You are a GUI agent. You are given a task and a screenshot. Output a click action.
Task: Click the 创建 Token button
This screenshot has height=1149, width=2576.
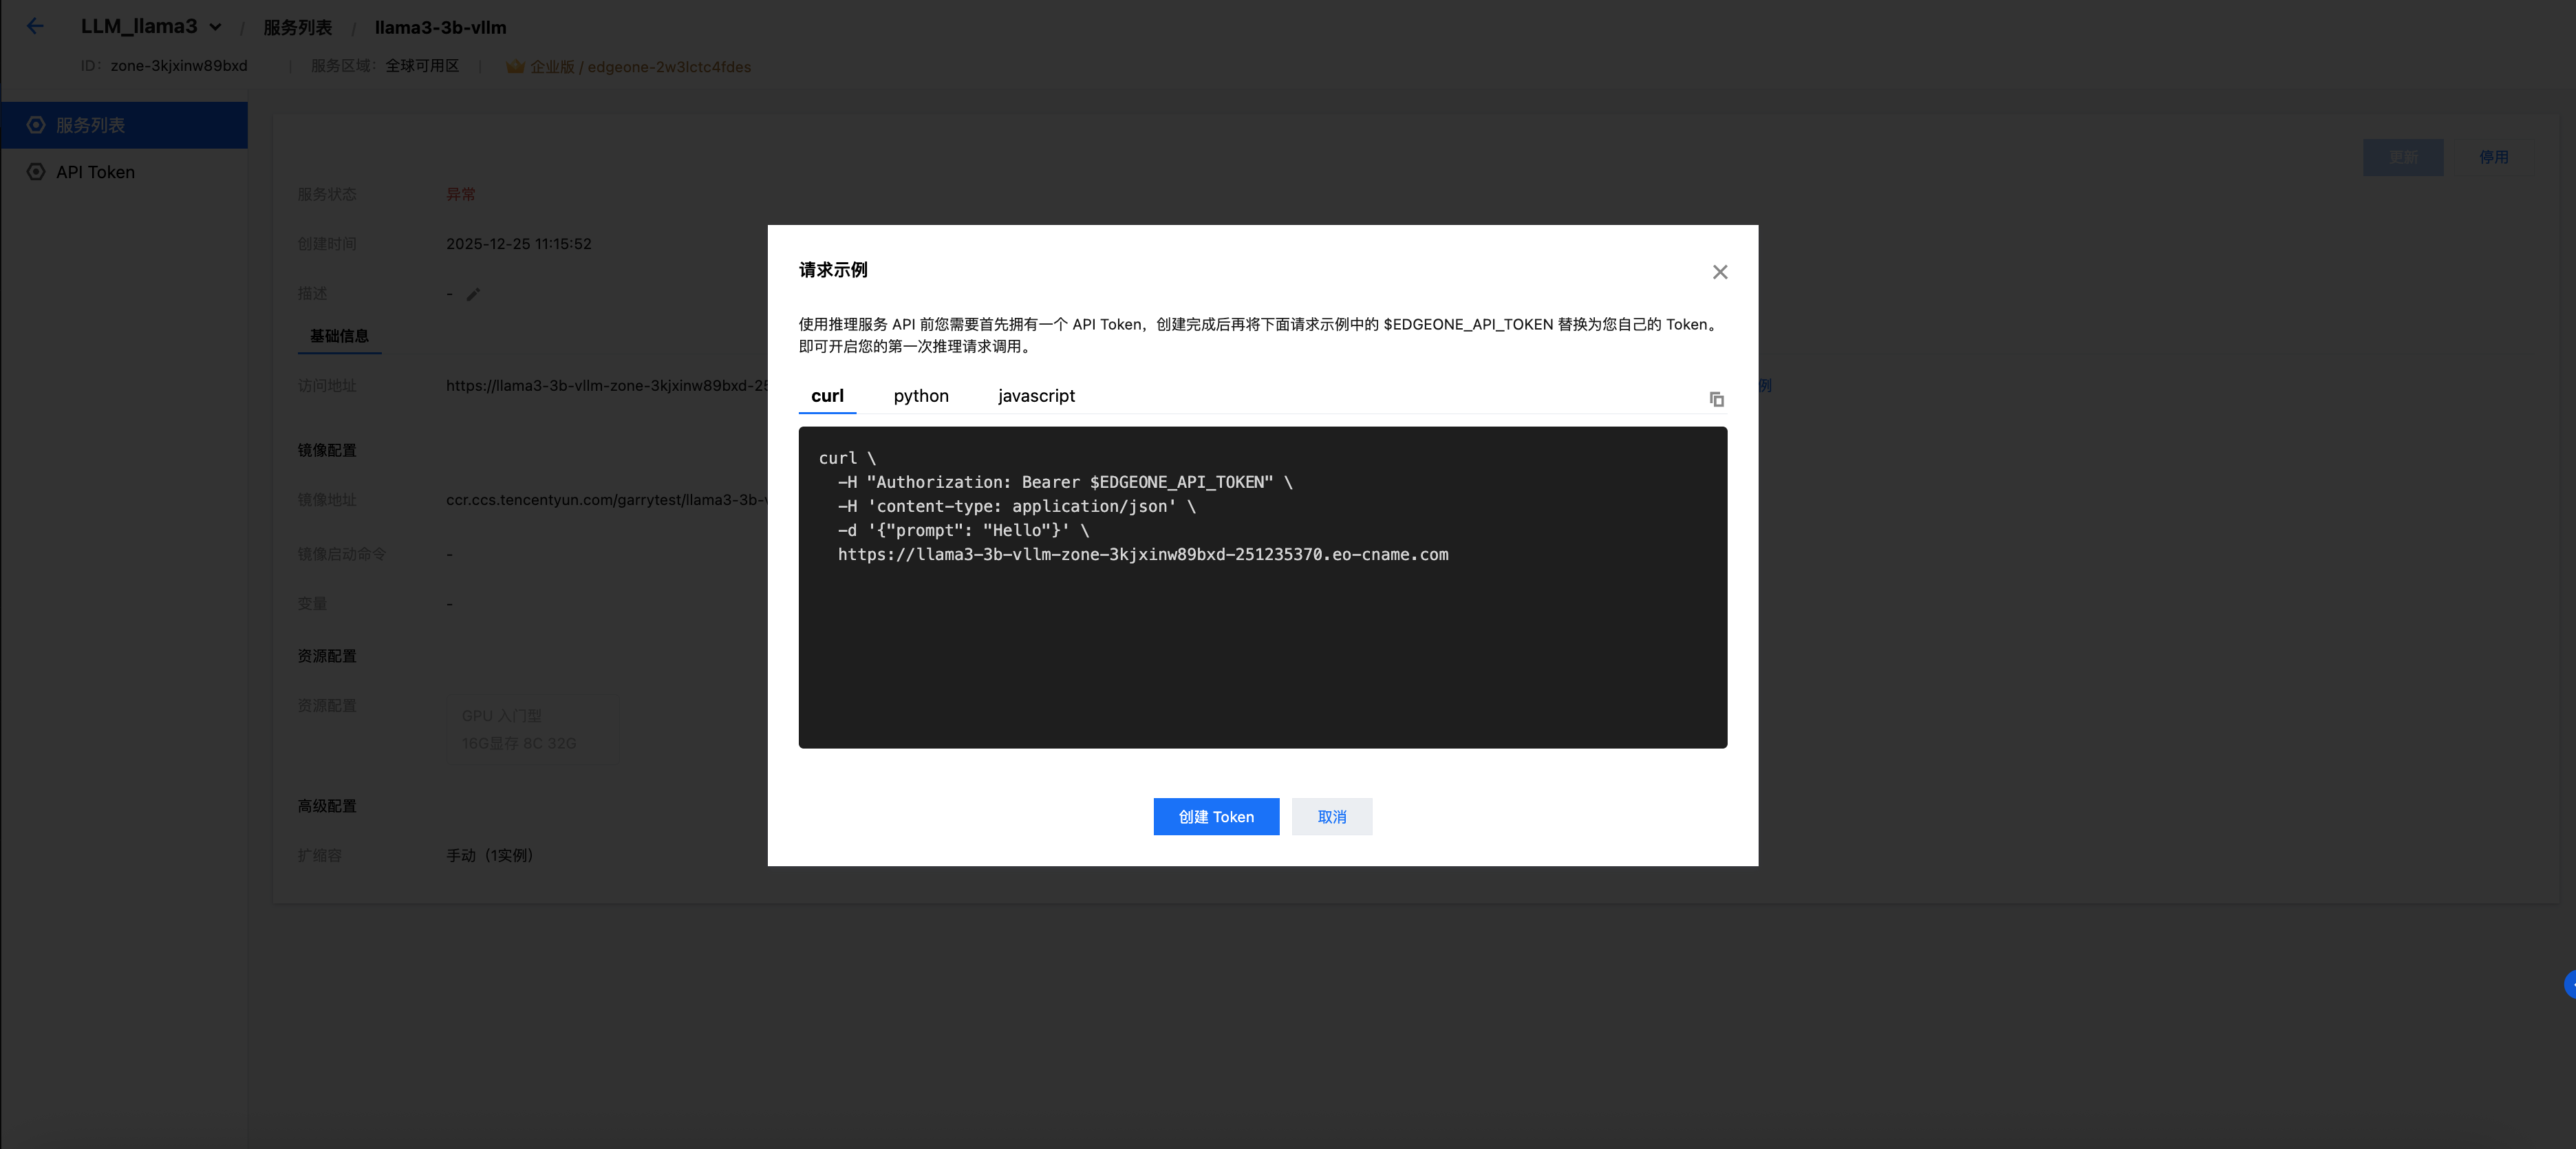(1215, 816)
